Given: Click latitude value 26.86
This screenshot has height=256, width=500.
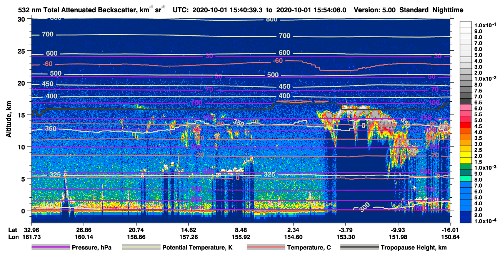Looking at the screenshot, I should [83, 230].
